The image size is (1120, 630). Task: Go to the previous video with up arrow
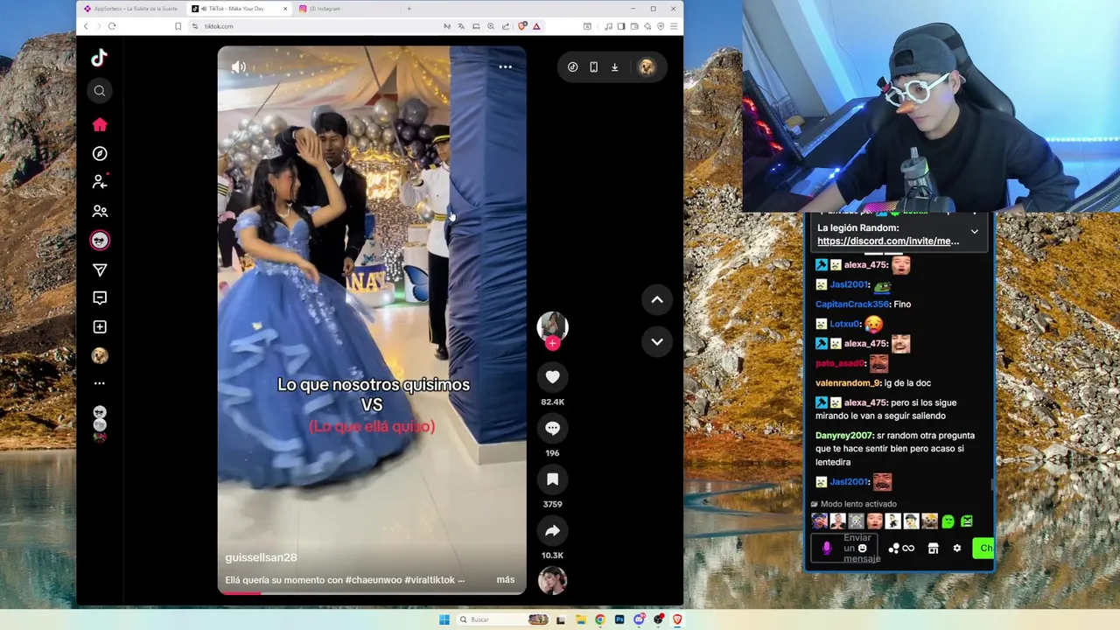657,300
